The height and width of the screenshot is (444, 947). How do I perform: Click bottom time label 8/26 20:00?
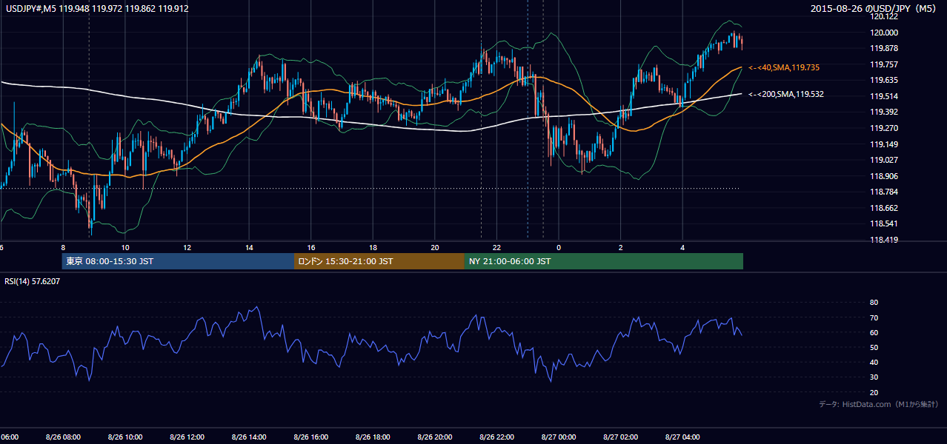(x=435, y=437)
